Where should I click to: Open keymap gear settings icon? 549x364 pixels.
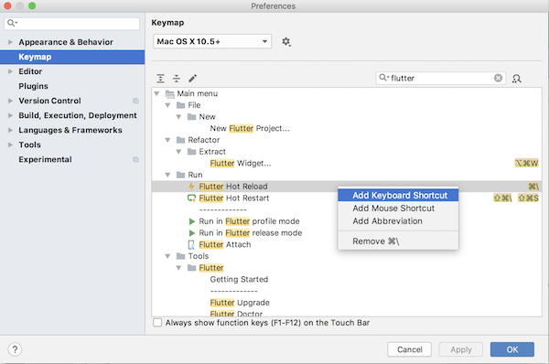tap(286, 42)
